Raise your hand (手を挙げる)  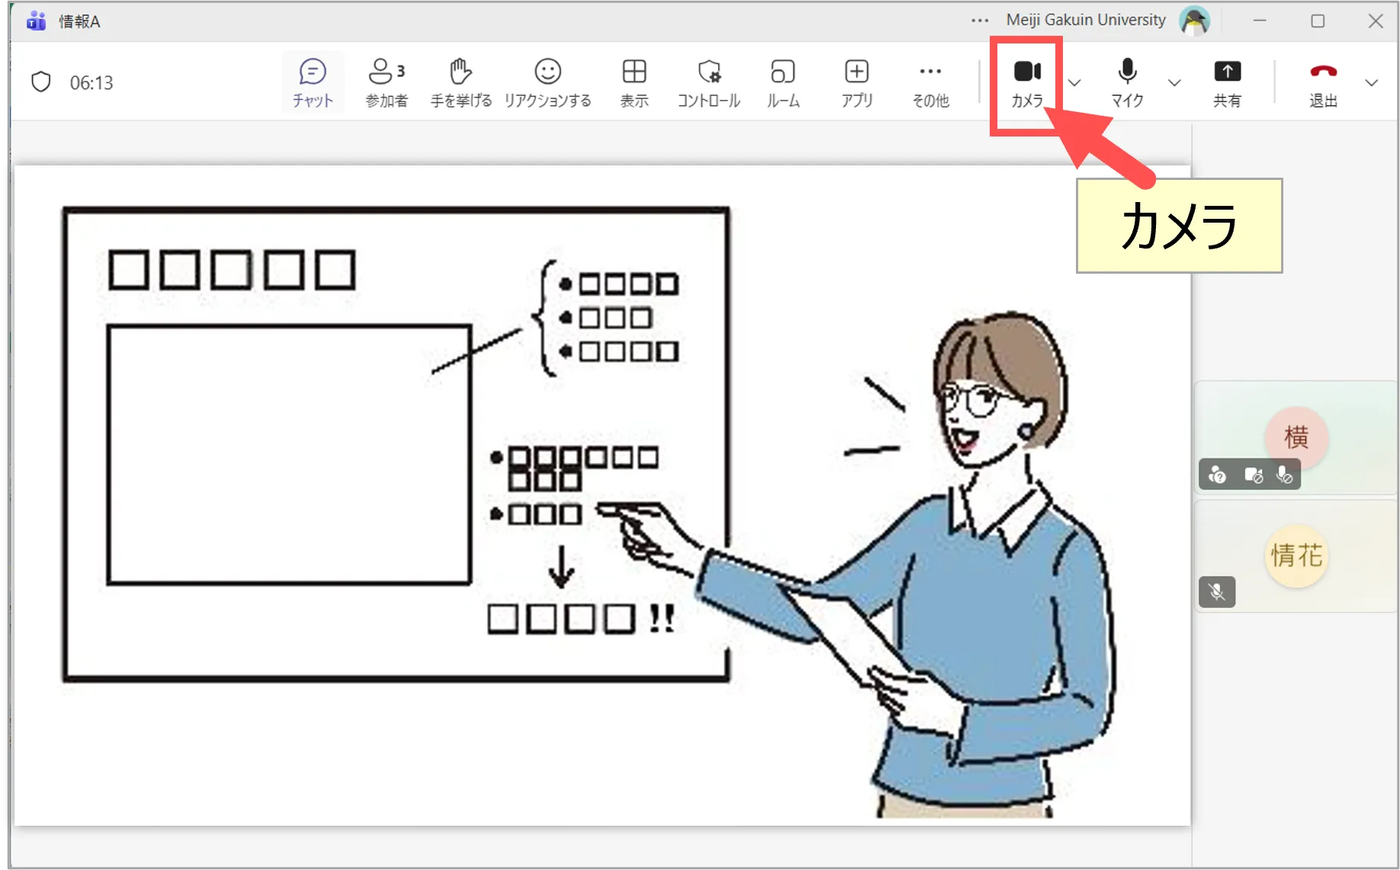point(461,82)
